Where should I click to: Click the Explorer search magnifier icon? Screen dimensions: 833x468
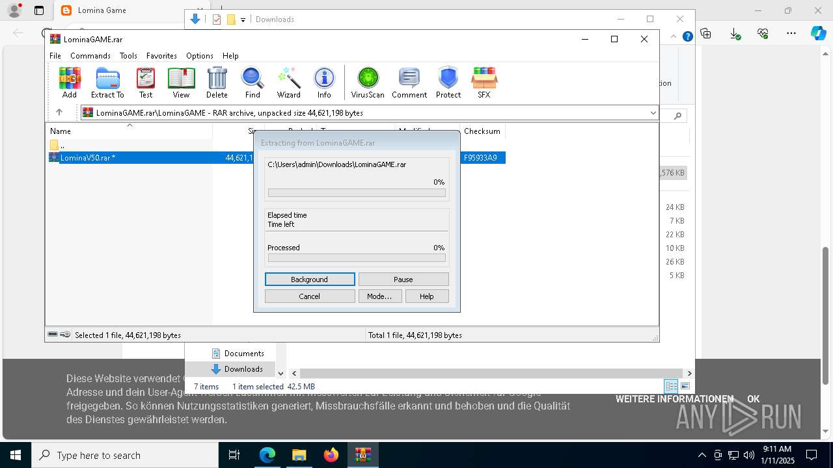(677, 116)
